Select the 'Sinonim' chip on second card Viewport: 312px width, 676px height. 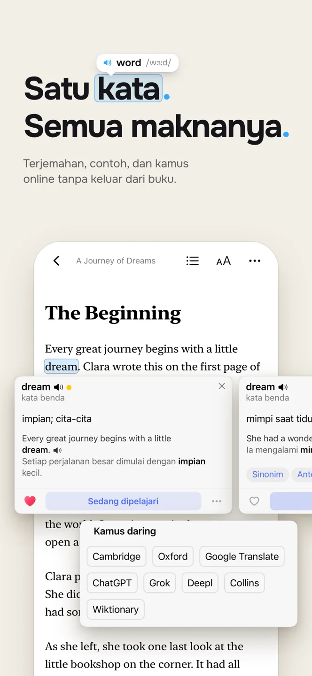pyautogui.click(x=267, y=474)
